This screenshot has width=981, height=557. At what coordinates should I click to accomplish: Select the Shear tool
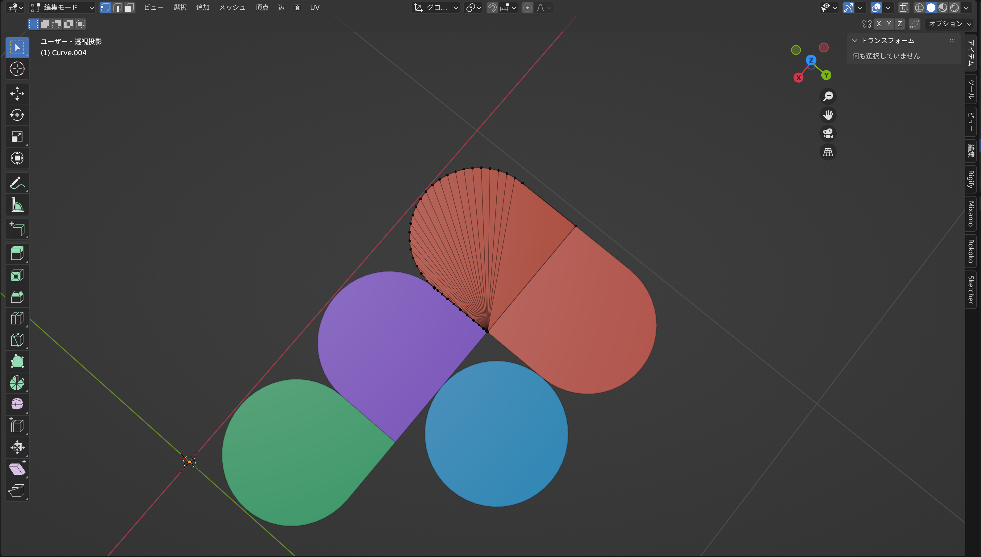[x=17, y=469]
